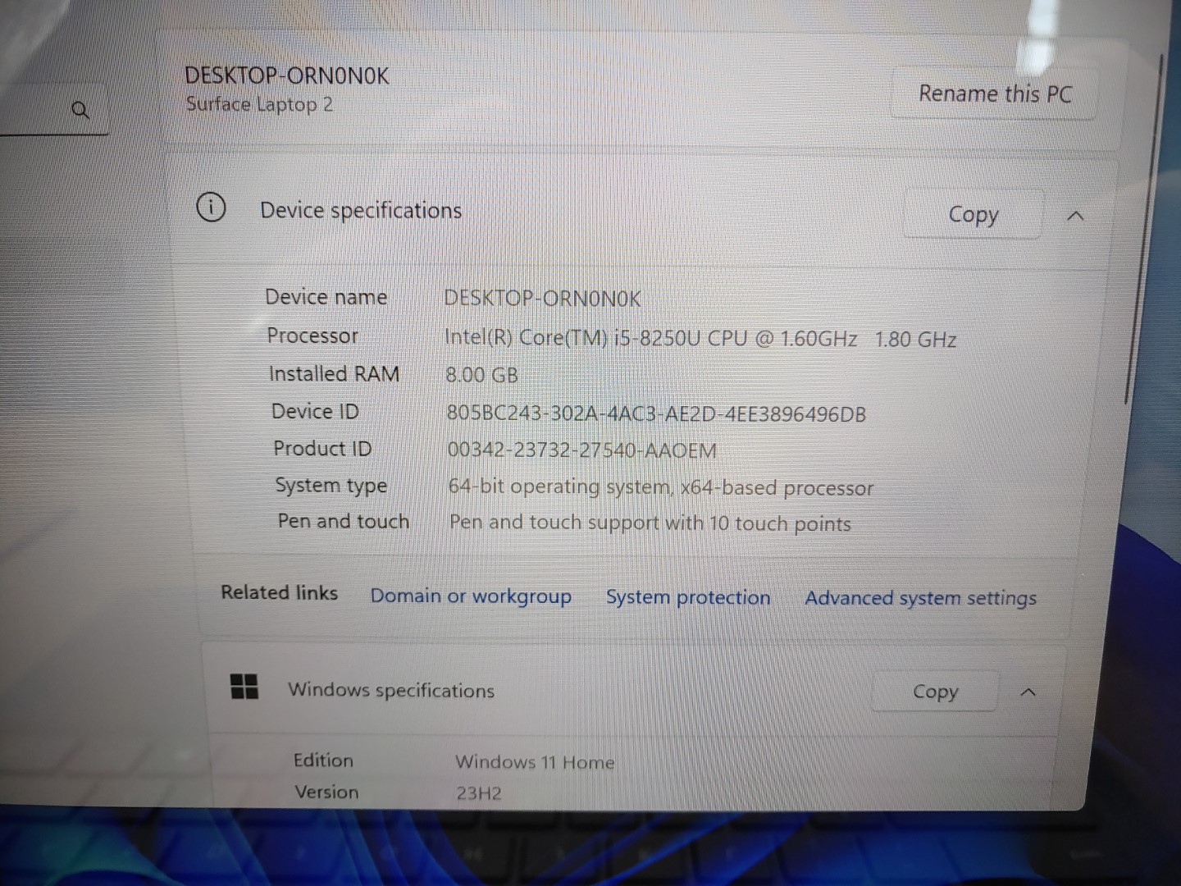Click the Edition label
1181x886 pixels.
323,760
